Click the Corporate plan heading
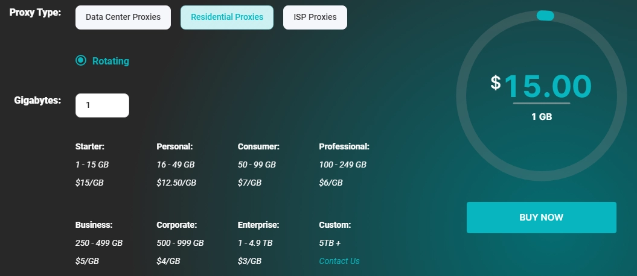The width and height of the screenshot is (637, 276). point(177,225)
